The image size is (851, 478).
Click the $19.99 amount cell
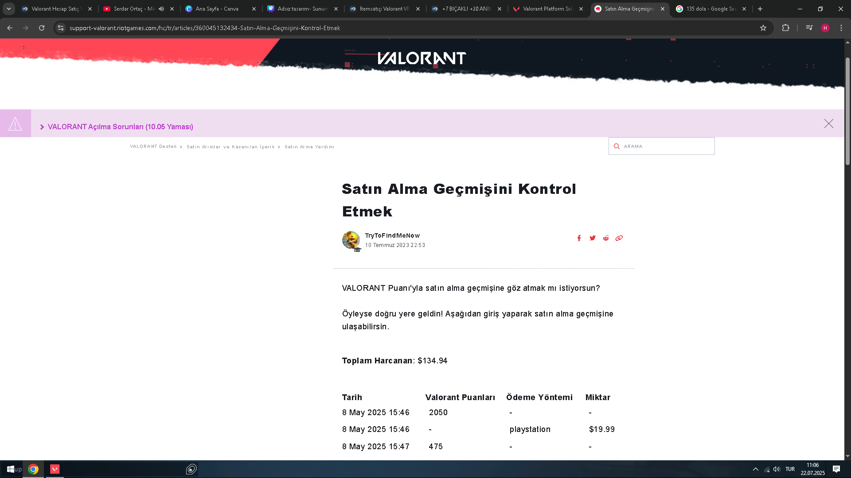coord(602,429)
